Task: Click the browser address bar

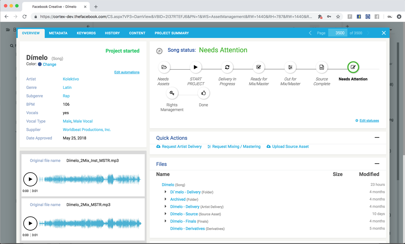Action: [x=176, y=17]
